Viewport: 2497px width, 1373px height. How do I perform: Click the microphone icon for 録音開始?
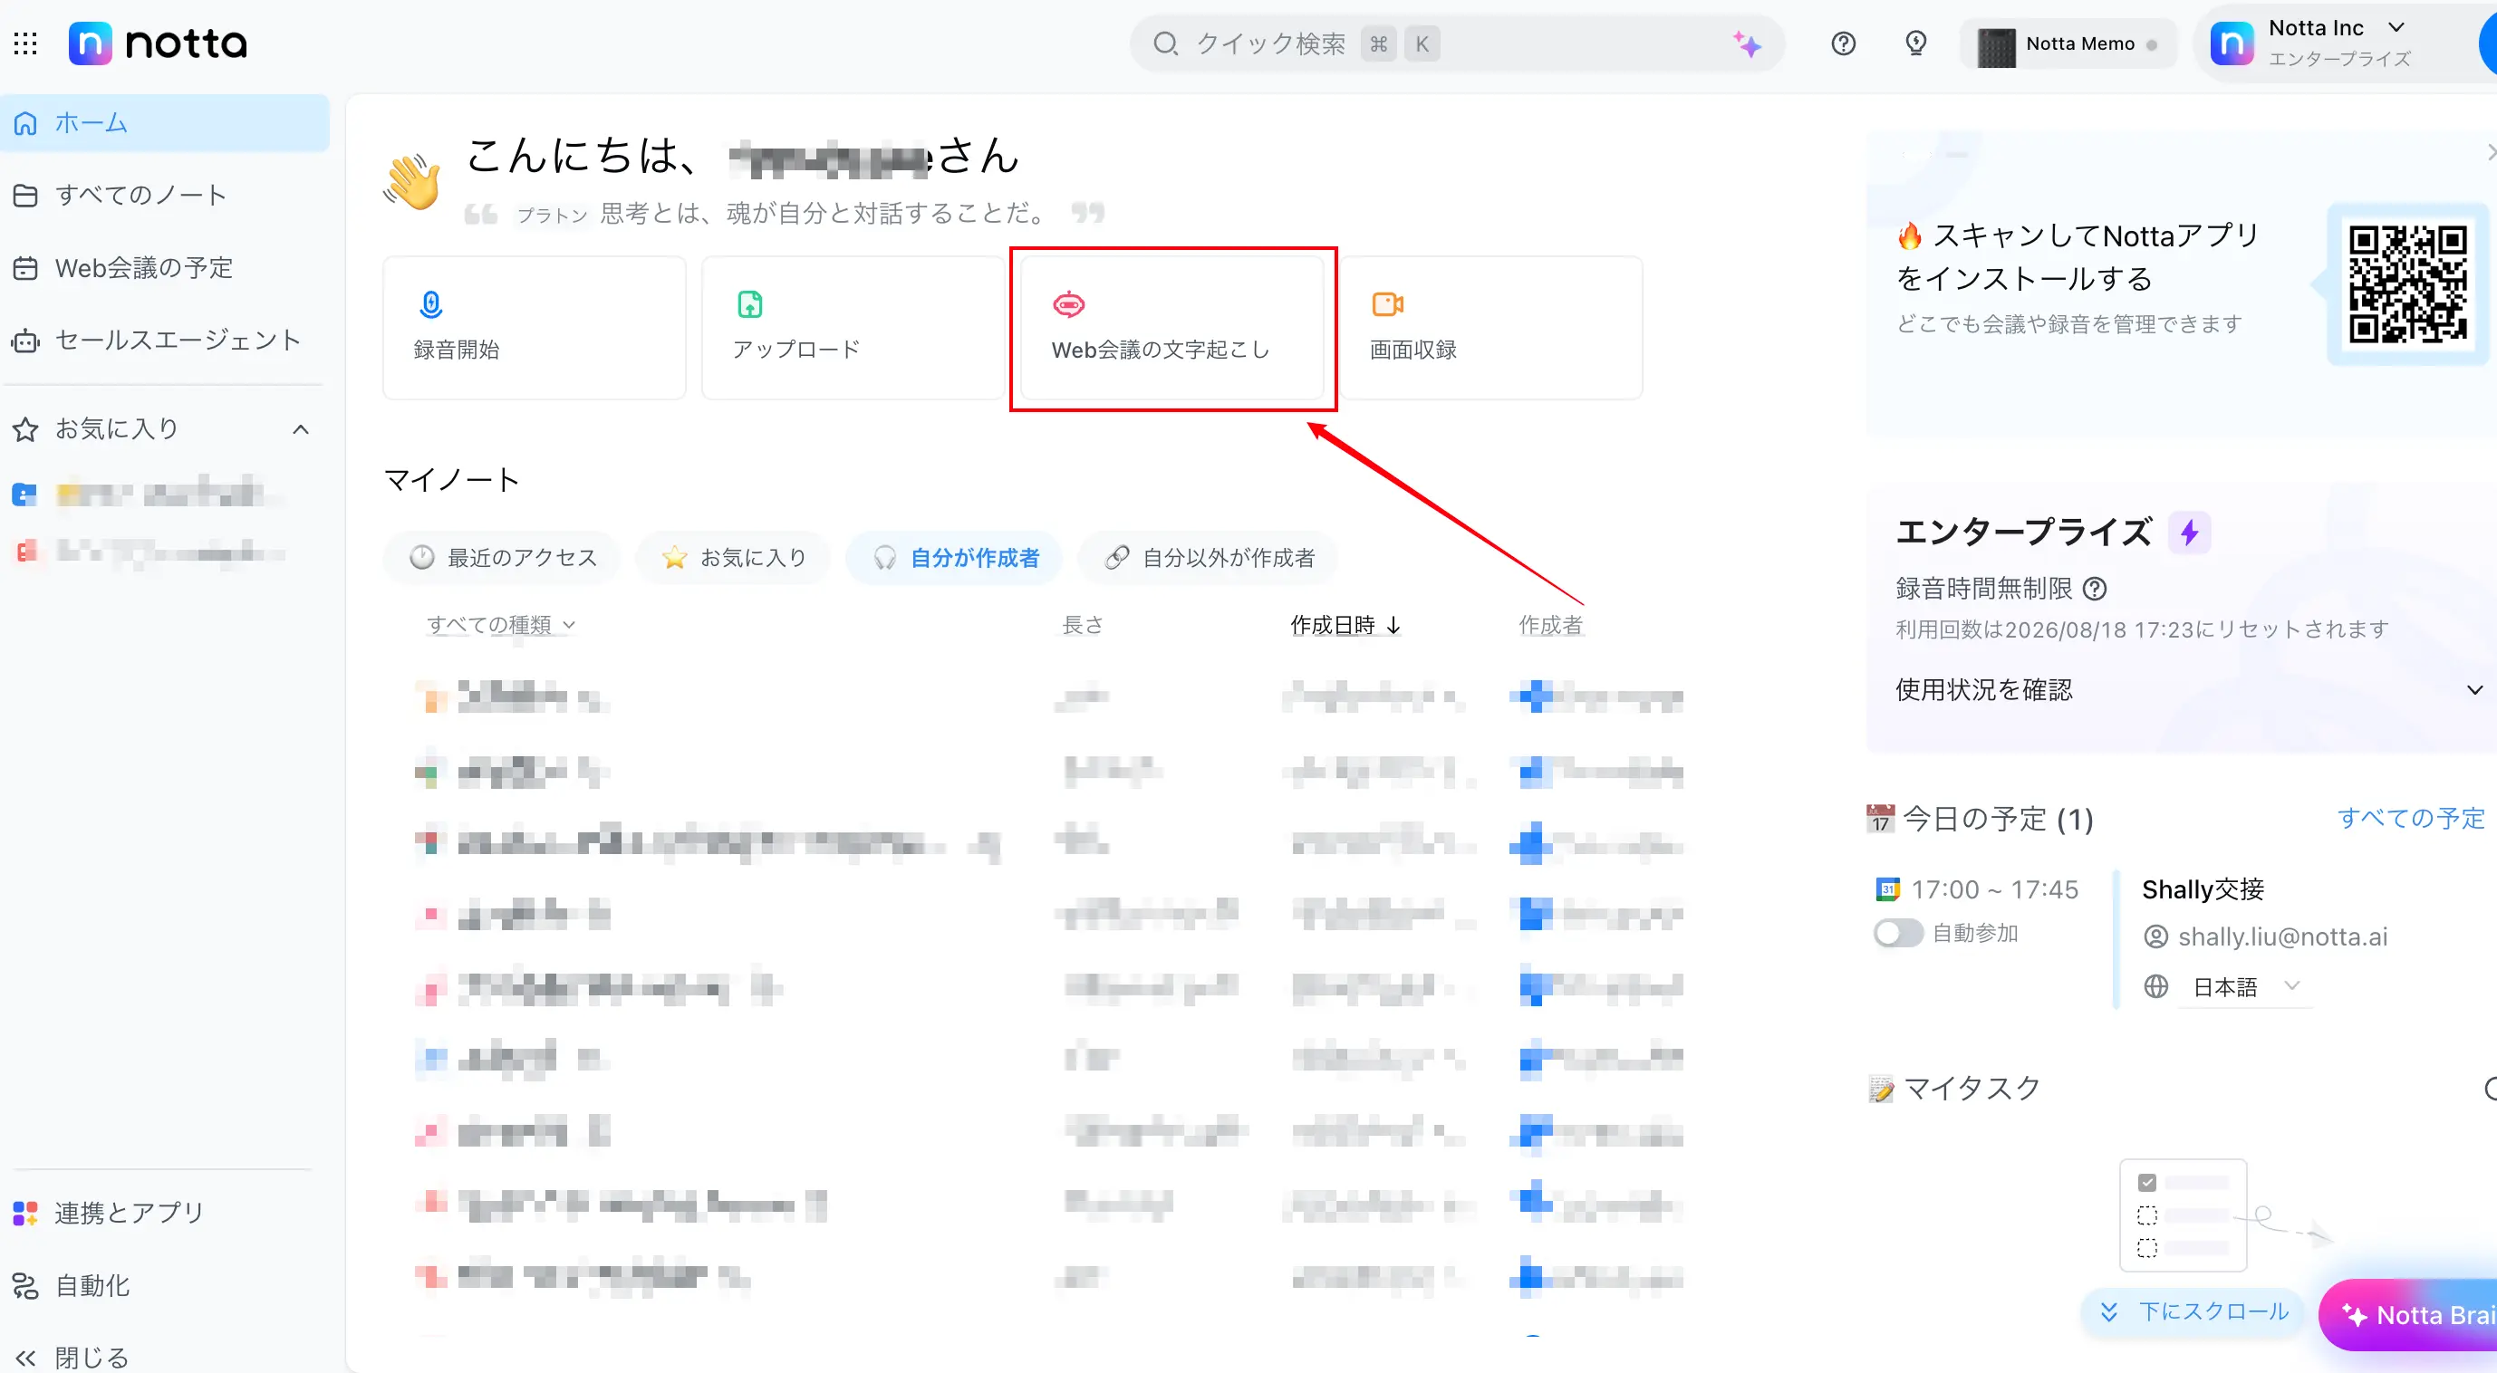coord(430,304)
